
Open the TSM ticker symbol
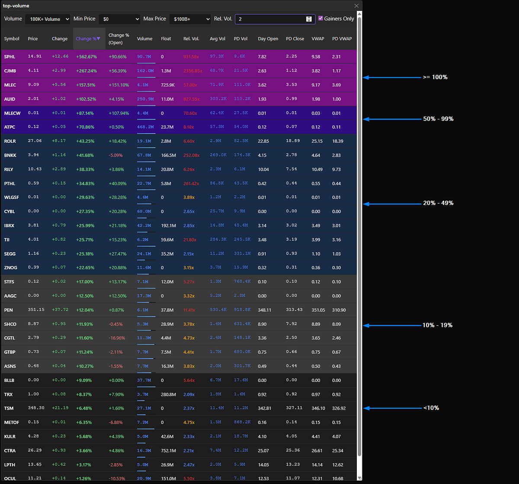coord(9,408)
